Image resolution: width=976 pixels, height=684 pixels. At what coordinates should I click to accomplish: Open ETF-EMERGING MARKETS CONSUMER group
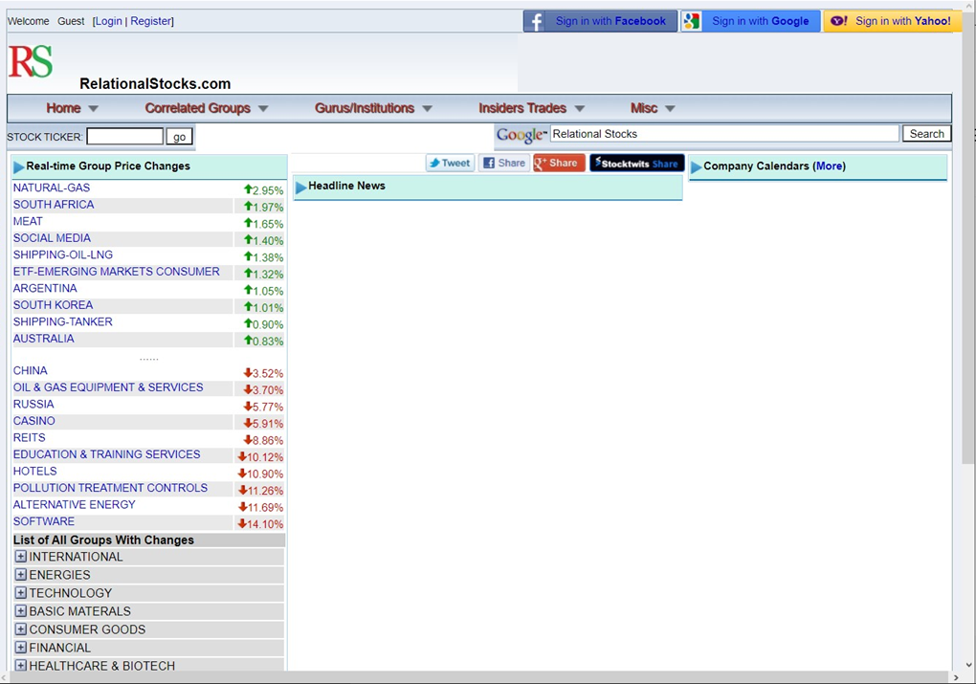(x=117, y=272)
